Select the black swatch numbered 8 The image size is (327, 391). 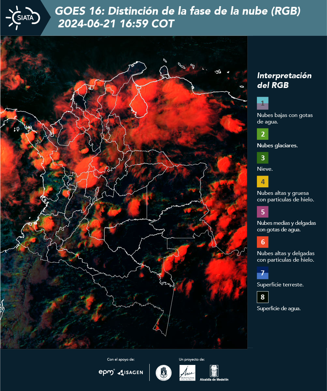tap(262, 297)
